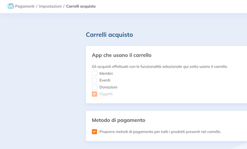This screenshot has height=149, width=247.
Task: Click the slash after Impostazioni in breadcrumb
Action: tap(64, 6)
